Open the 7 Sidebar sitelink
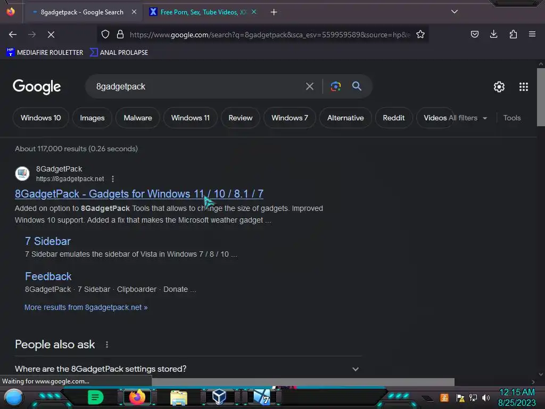 [x=47, y=241]
